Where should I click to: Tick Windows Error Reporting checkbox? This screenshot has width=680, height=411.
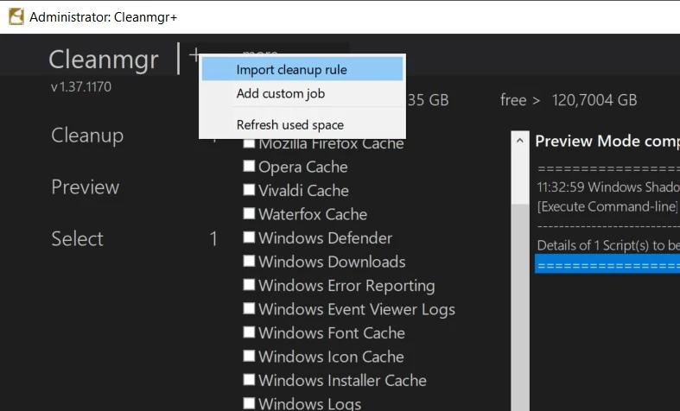(x=249, y=285)
